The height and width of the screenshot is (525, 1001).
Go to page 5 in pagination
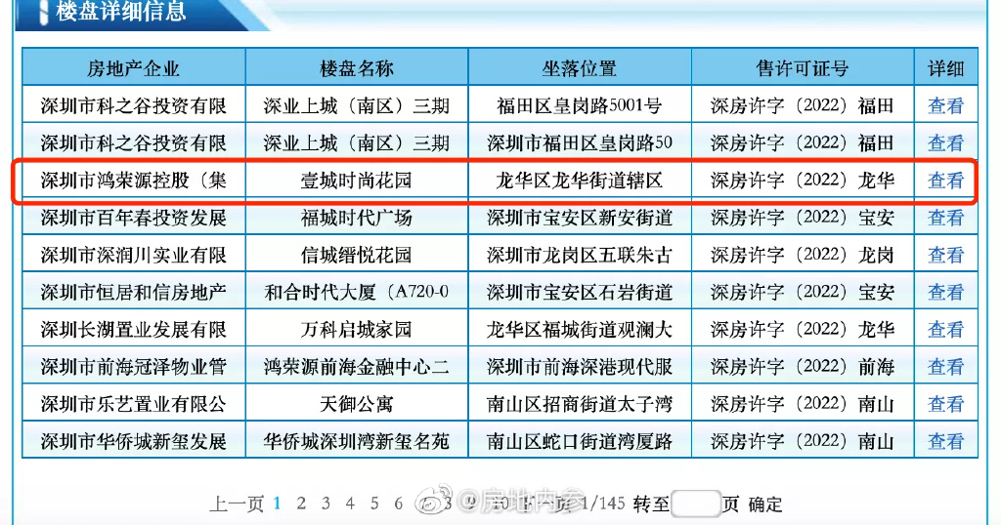tap(374, 504)
